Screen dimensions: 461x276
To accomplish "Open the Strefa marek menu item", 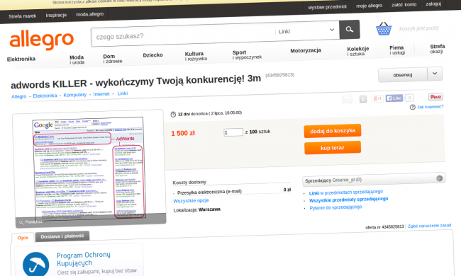I will 23,16.
